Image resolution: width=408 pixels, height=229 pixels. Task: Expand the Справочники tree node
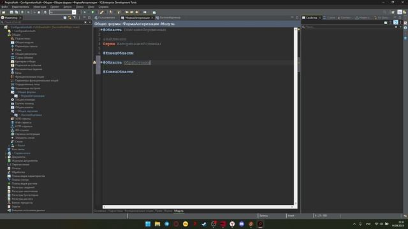coord(6,153)
